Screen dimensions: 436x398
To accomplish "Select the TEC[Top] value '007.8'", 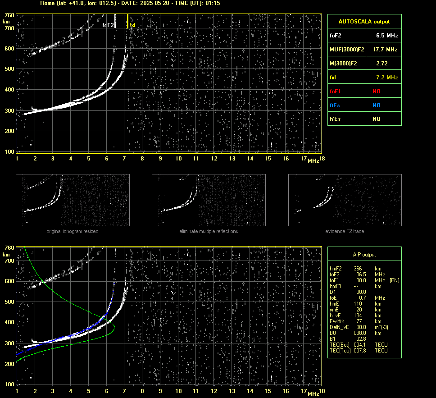I will [x=360, y=350].
